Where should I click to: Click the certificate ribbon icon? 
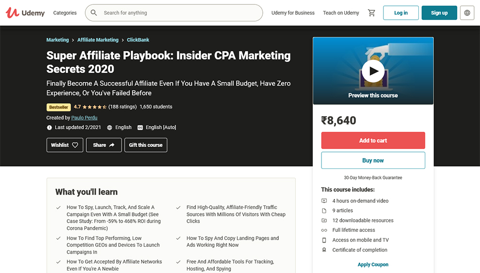pos(324,250)
